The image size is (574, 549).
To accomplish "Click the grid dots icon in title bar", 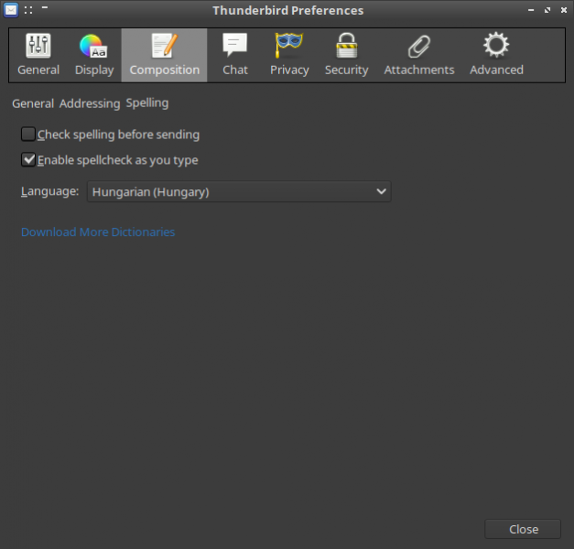I will pyautogui.click(x=28, y=10).
